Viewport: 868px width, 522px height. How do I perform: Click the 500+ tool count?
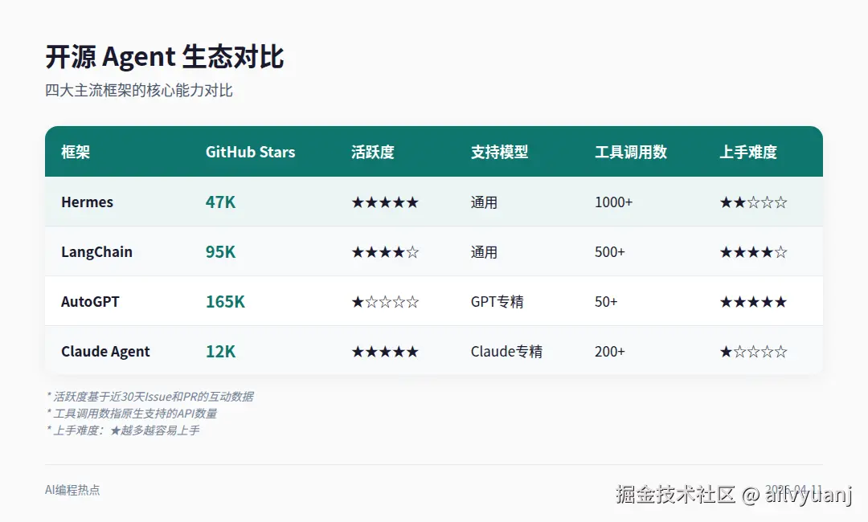click(x=609, y=251)
